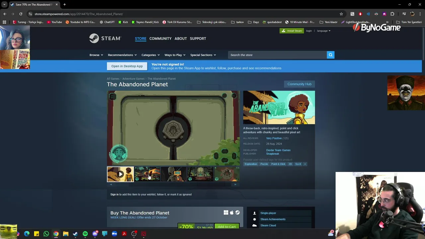Open the Snapbreak publisher link
This screenshot has height=239, width=425.
tap(273, 154)
